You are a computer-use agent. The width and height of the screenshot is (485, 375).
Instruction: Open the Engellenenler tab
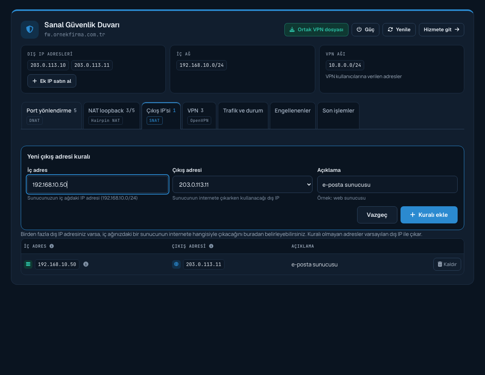[293, 116]
